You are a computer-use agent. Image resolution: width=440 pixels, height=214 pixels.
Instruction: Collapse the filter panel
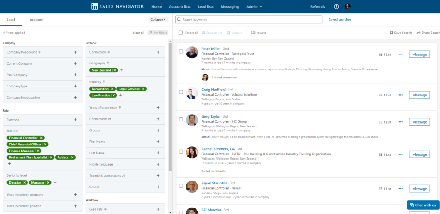coord(158,20)
